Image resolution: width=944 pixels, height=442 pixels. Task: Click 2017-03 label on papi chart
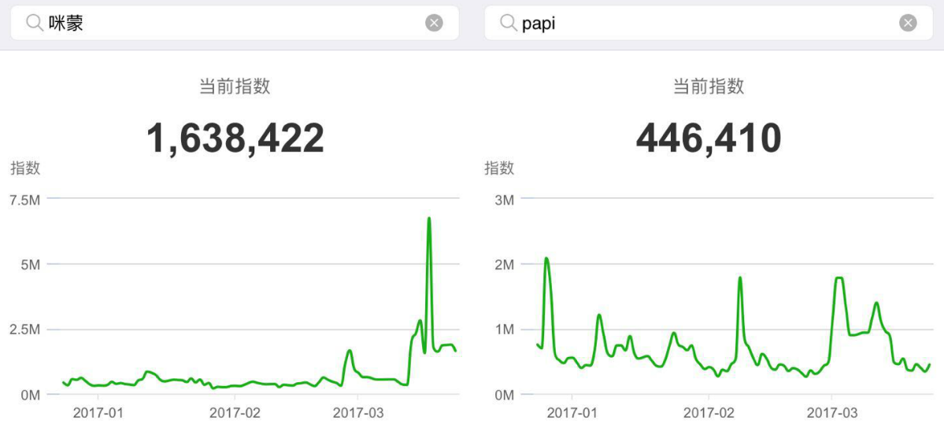pos(832,413)
